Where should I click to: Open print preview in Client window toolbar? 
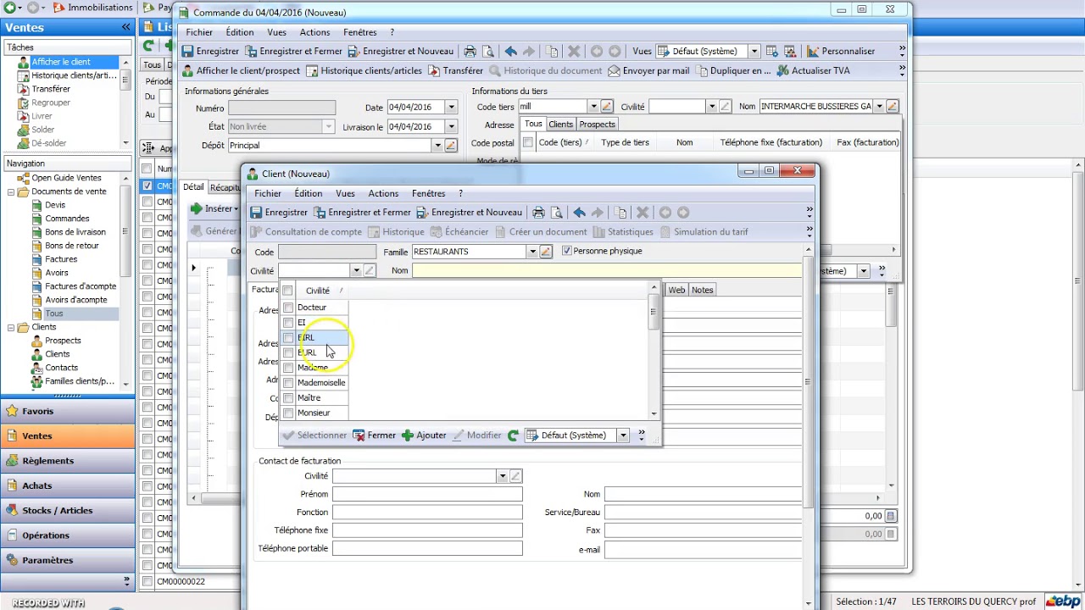[557, 213]
